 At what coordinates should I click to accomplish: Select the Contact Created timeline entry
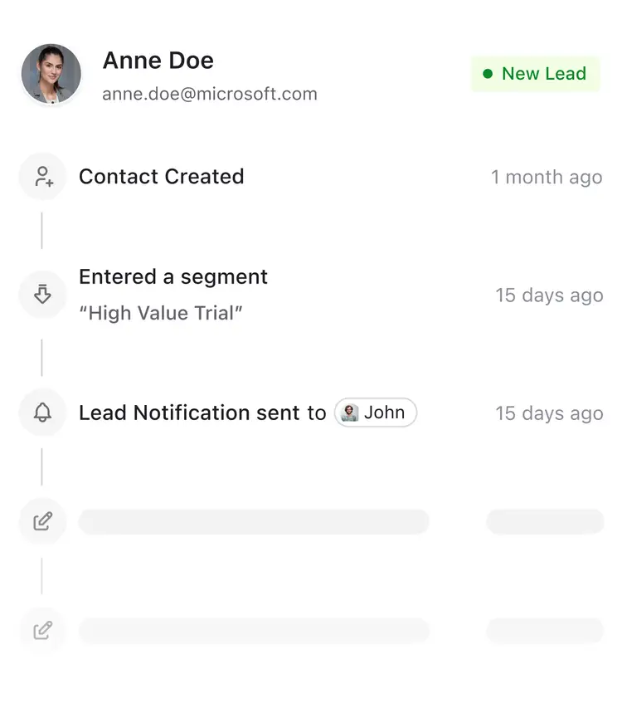coord(161,177)
